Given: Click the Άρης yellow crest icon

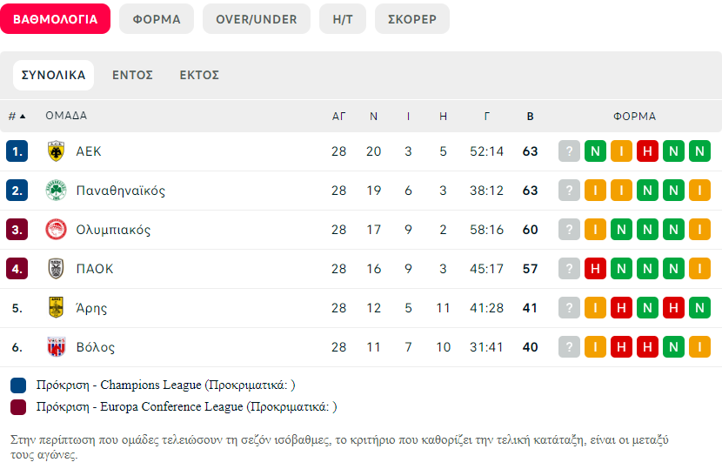Looking at the screenshot, I should click(57, 308).
